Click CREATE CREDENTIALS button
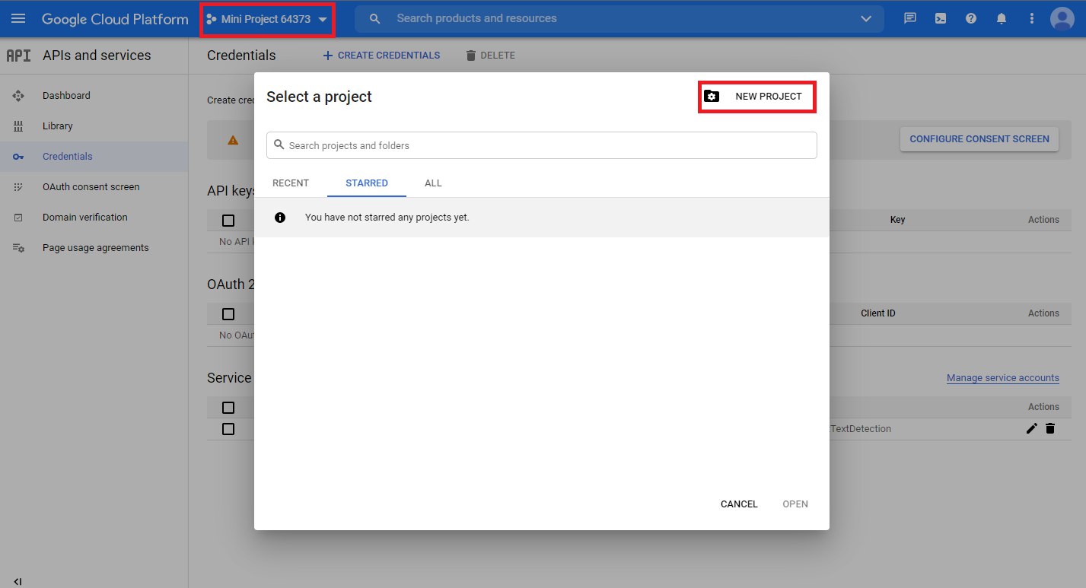 pyautogui.click(x=381, y=56)
